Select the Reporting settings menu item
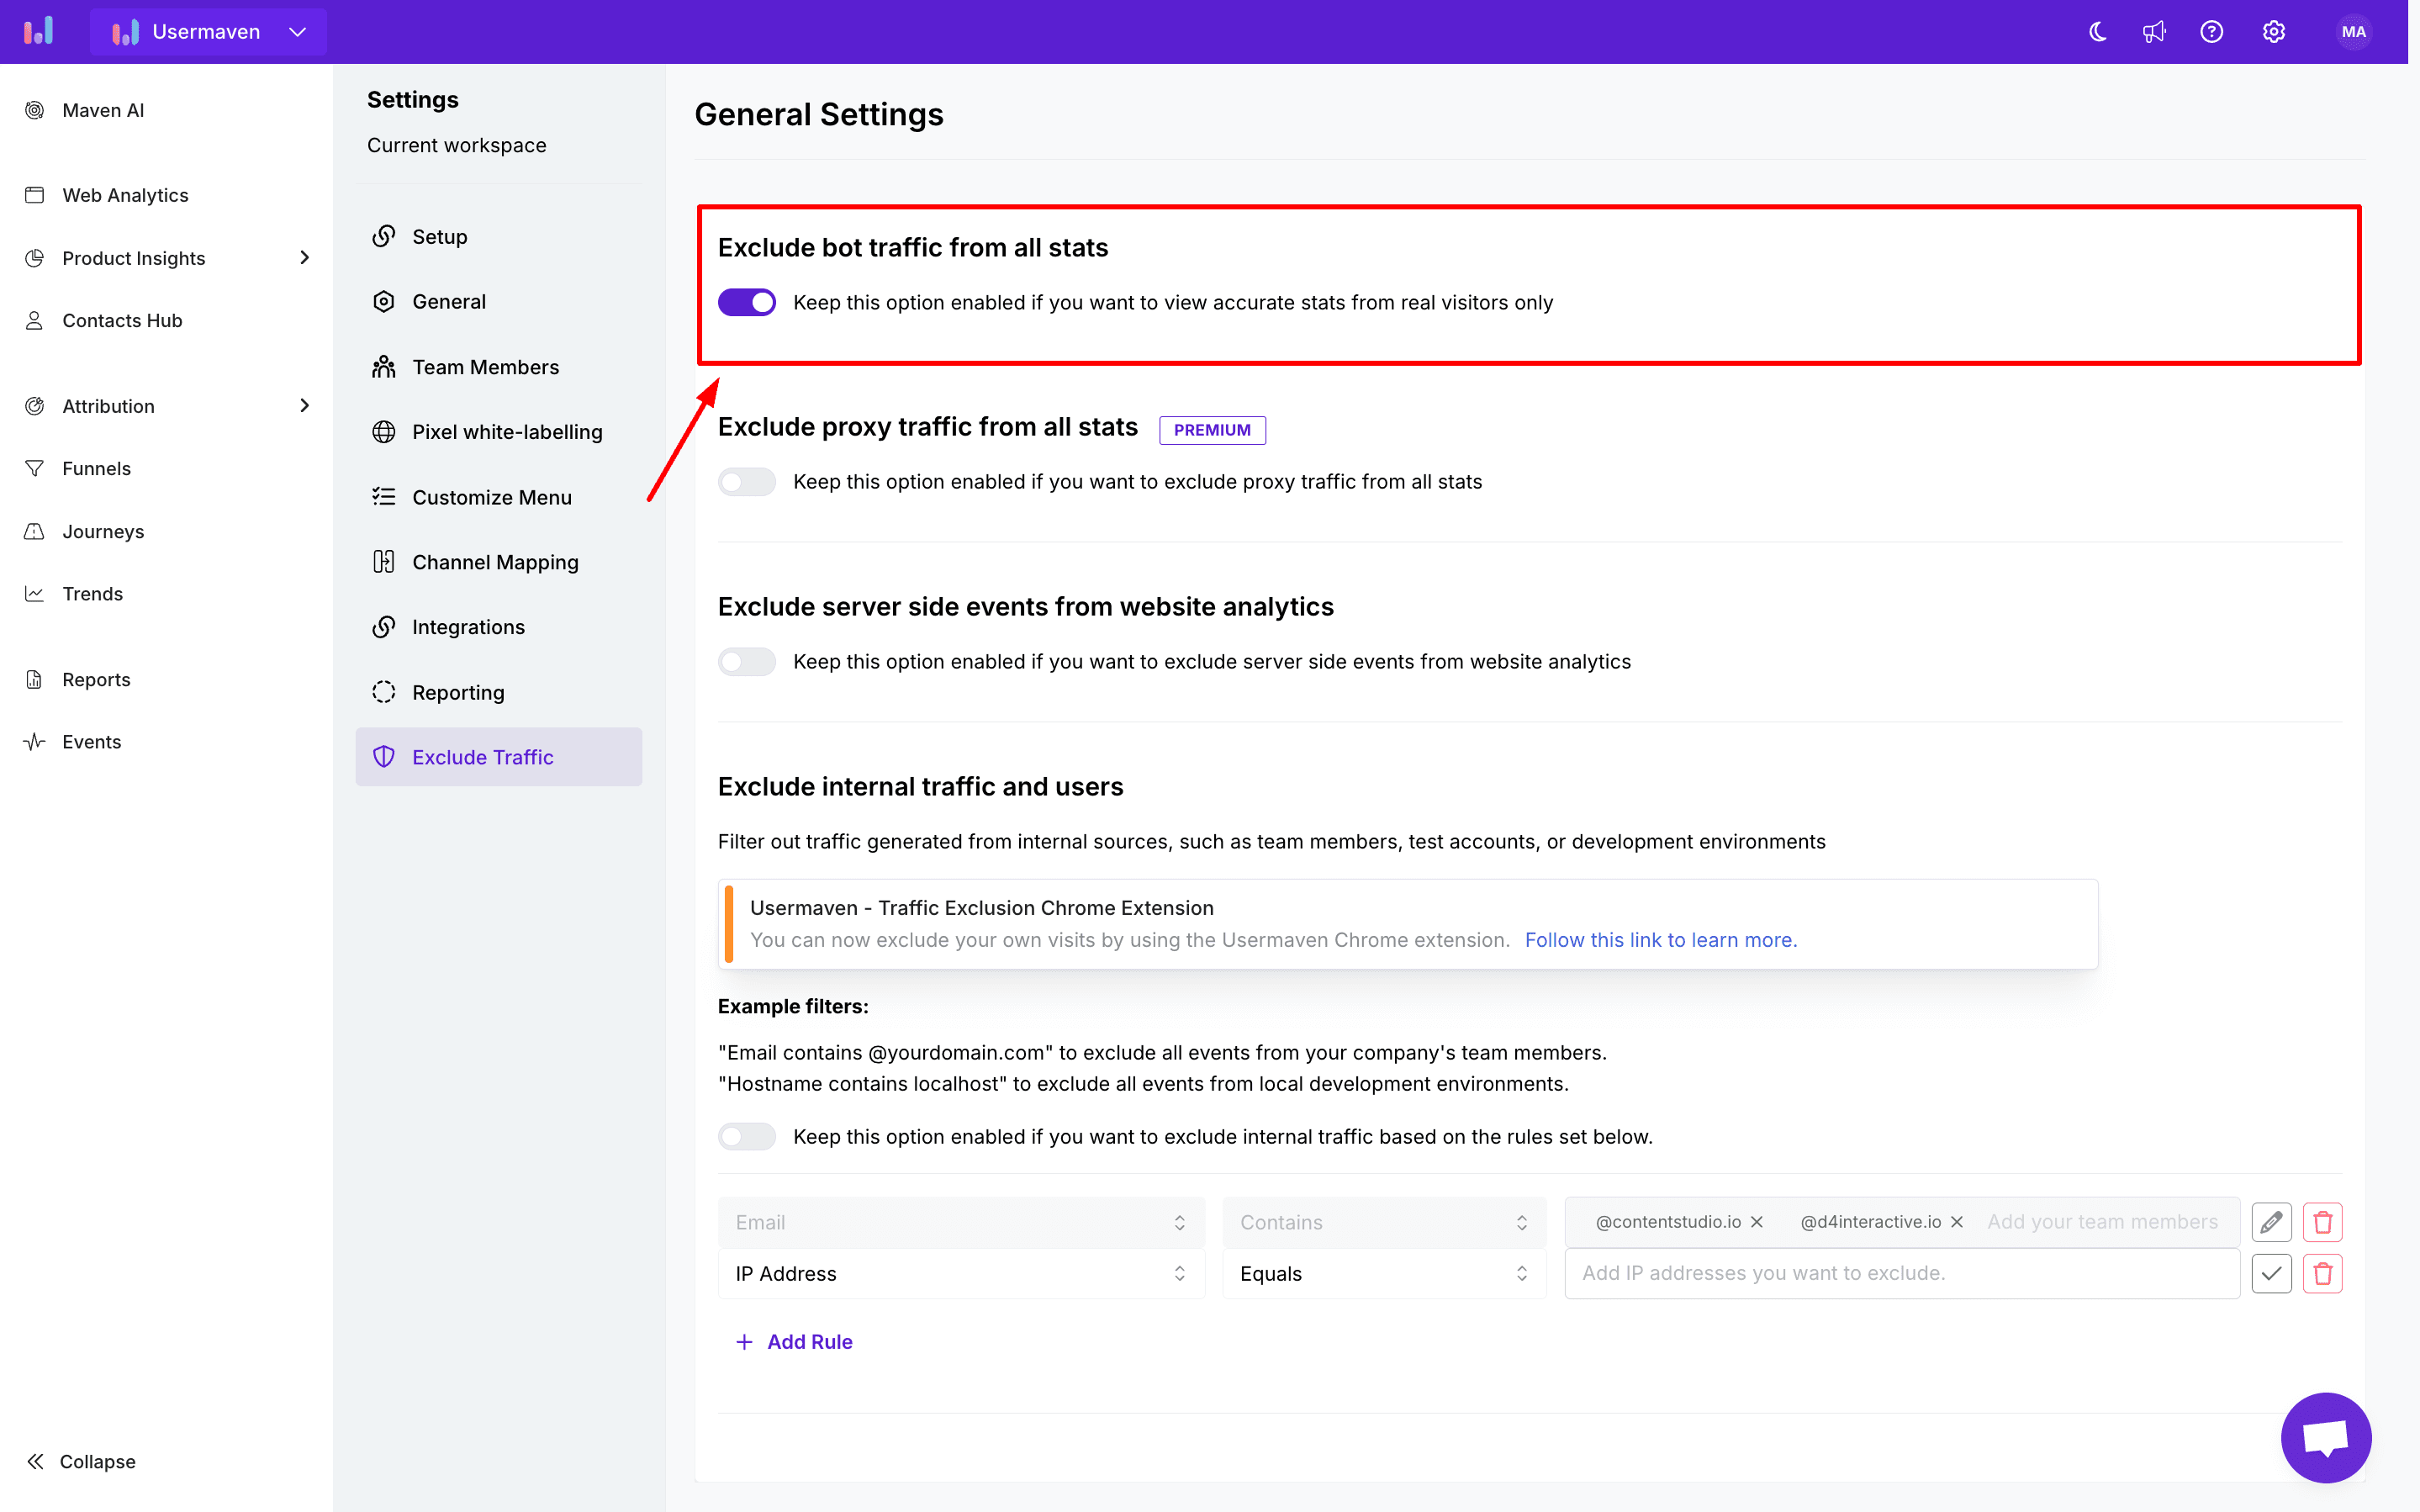Viewport: 2420px width, 1512px height. tap(458, 691)
